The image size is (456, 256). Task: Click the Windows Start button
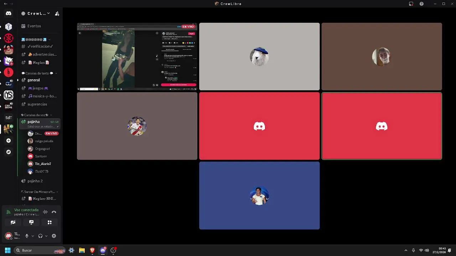pyautogui.click(x=7, y=250)
